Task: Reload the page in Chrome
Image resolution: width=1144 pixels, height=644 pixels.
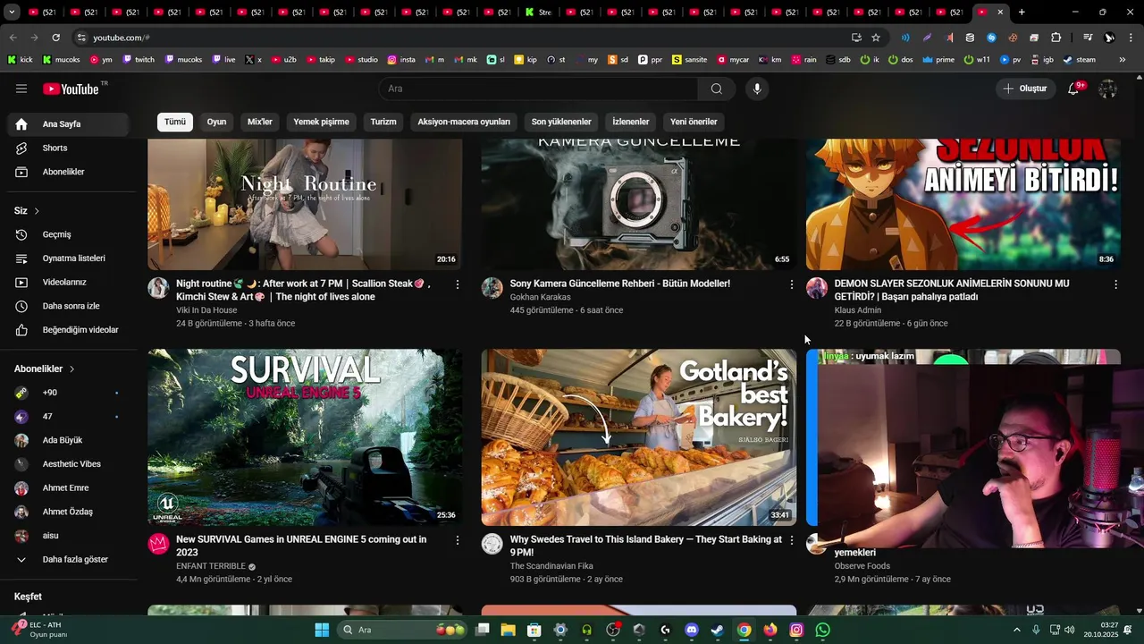Action: pyautogui.click(x=55, y=38)
